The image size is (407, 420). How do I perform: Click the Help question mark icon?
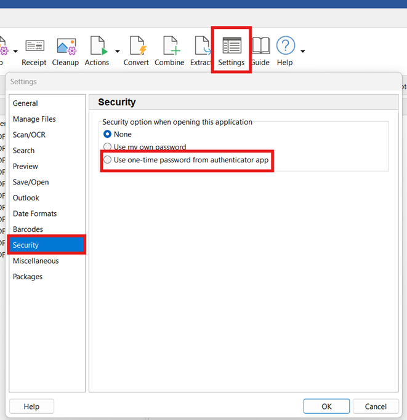click(285, 46)
